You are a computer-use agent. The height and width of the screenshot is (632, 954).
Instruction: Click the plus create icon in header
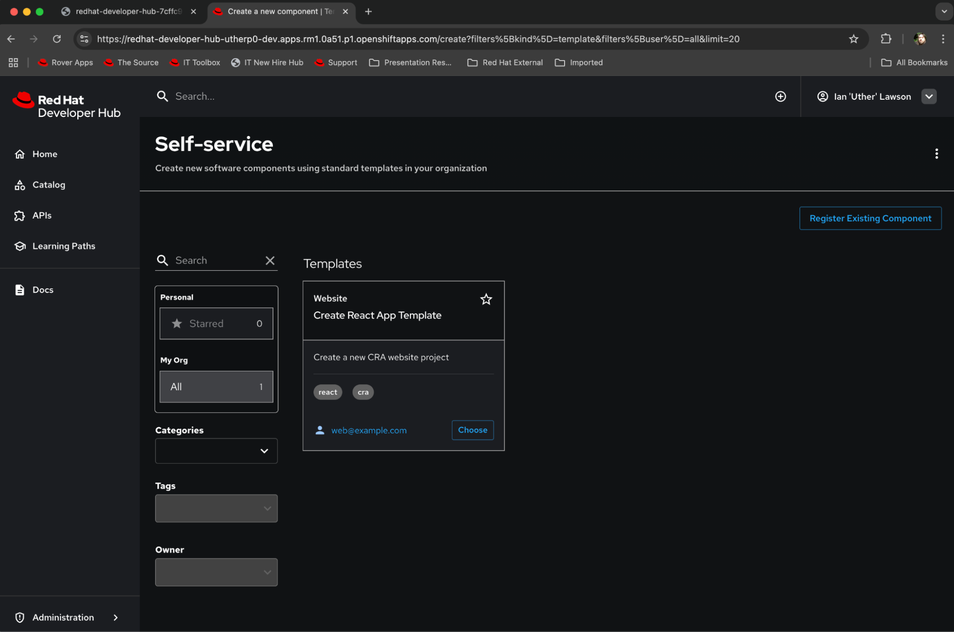[780, 96]
